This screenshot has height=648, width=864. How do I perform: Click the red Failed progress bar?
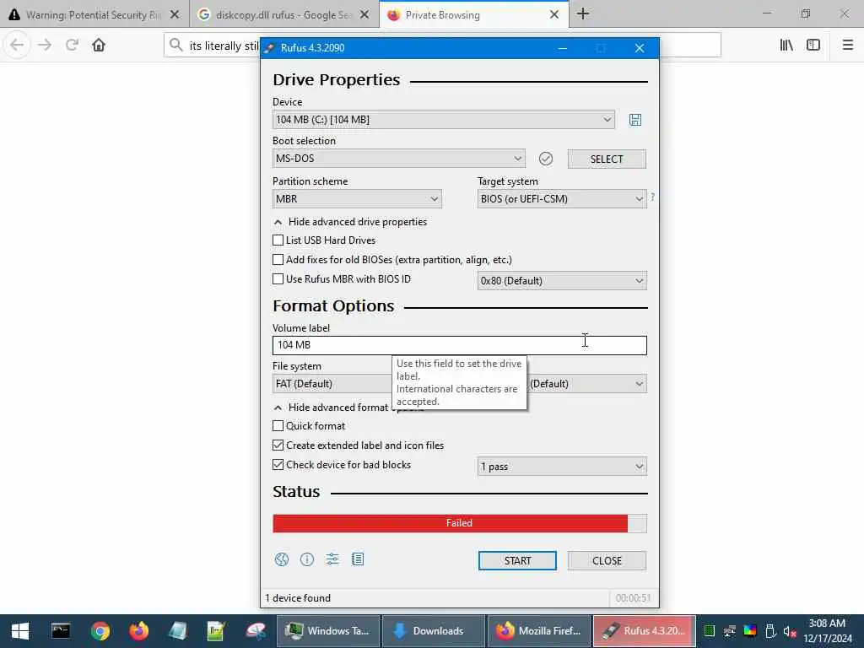coord(460,523)
